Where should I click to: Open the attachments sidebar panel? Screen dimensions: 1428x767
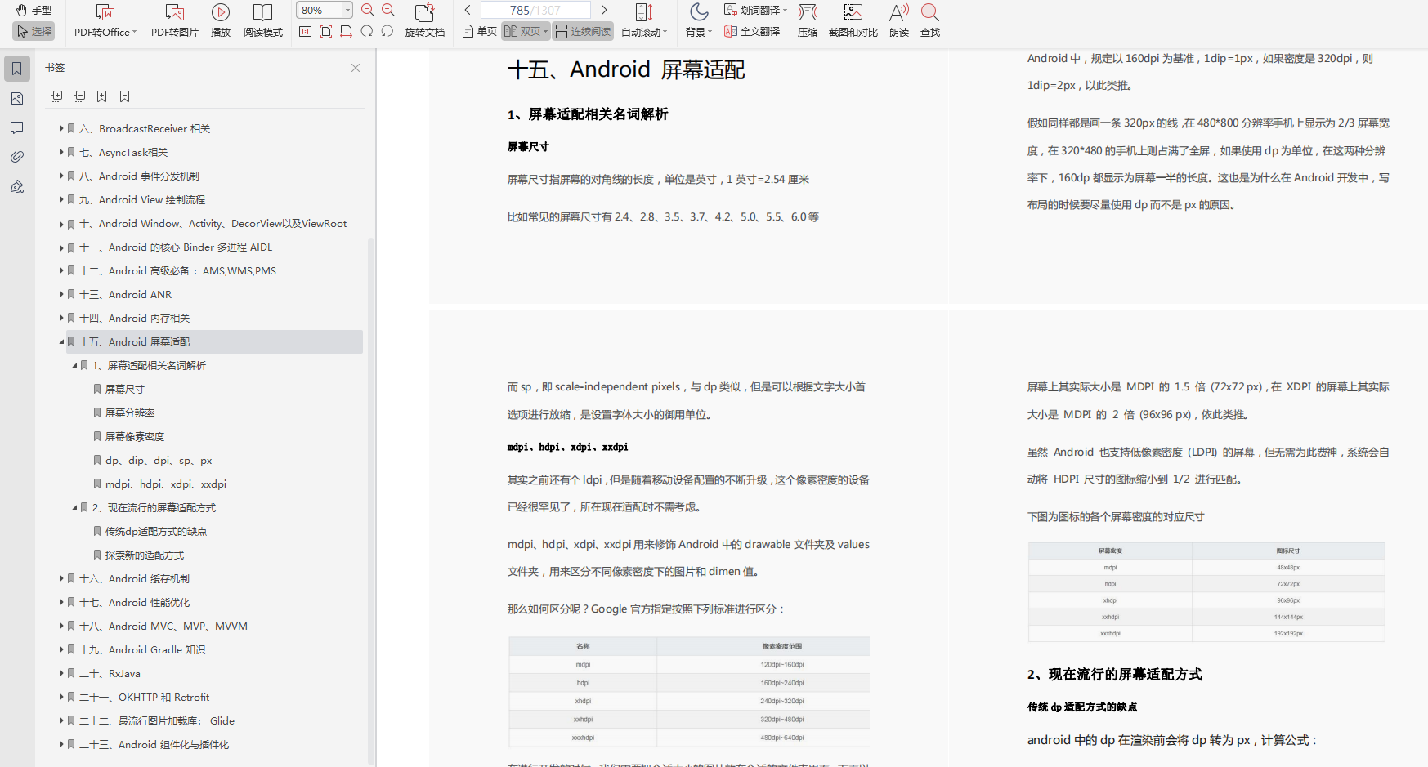click(x=17, y=157)
